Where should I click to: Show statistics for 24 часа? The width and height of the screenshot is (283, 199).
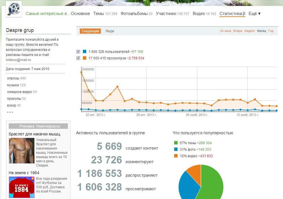(225, 31)
